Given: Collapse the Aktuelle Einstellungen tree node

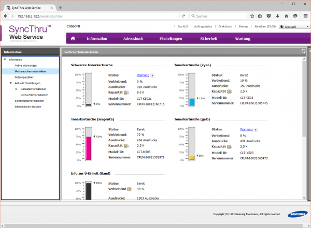Looking at the screenshot, I should click(10, 83).
